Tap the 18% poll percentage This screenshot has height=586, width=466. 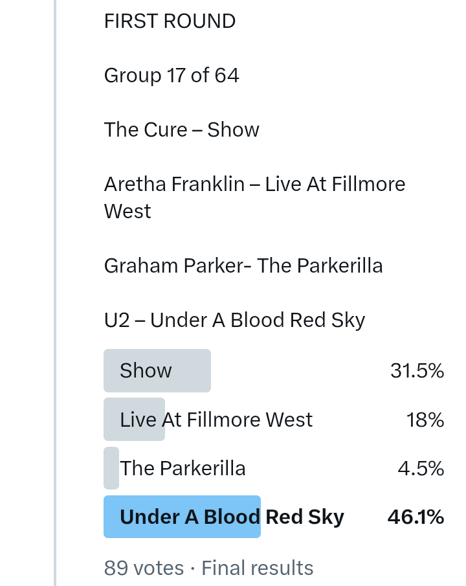[425, 420]
